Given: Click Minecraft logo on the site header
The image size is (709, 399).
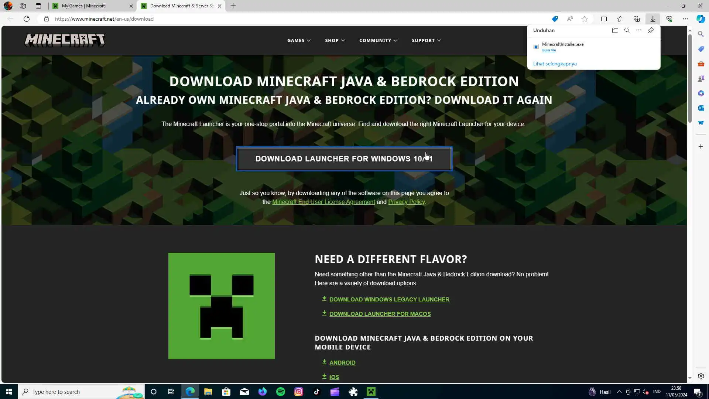Looking at the screenshot, I should (x=65, y=40).
